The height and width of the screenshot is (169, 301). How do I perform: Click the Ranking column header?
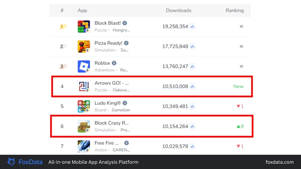(234, 11)
